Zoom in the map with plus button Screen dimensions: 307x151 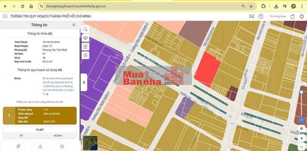pos(302,138)
